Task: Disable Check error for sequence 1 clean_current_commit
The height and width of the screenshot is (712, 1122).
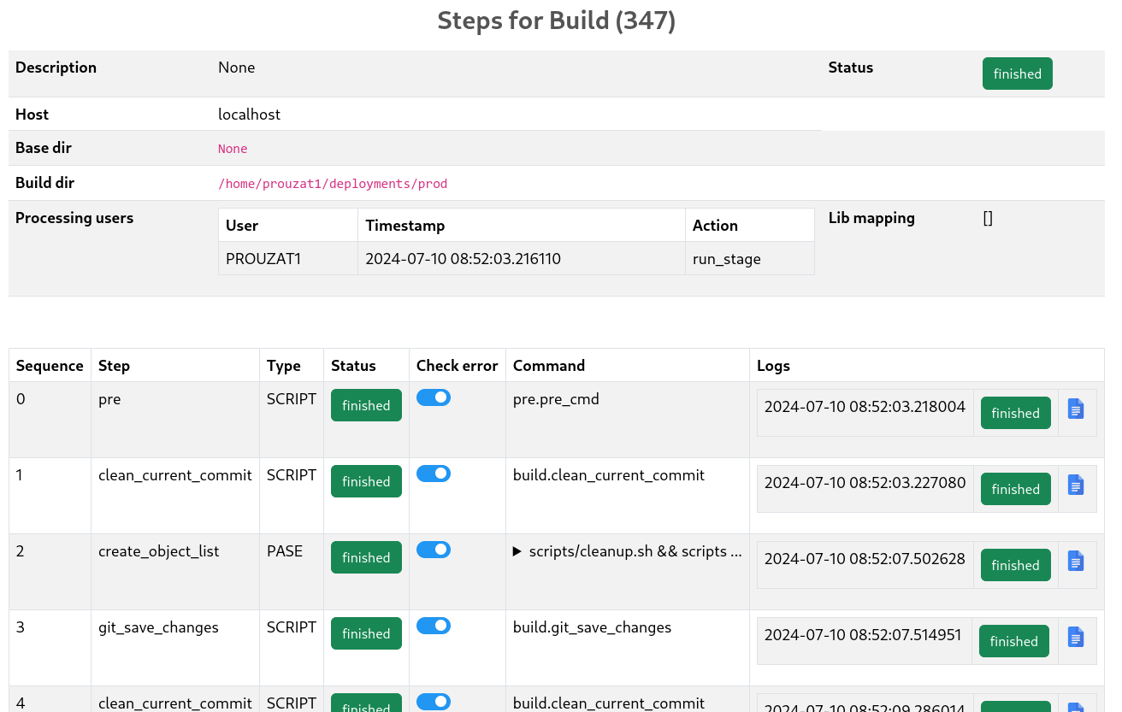Action: [x=434, y=474]
